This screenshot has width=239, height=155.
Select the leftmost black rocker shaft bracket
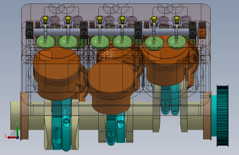[x=29, y=30]
